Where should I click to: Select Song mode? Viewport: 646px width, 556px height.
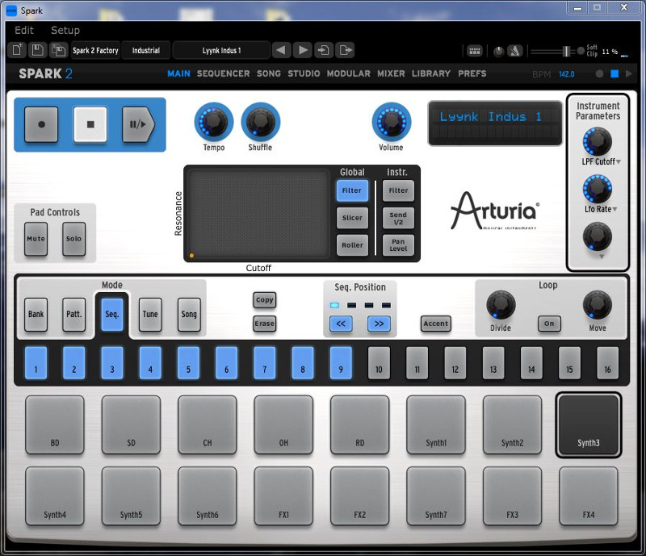pos(189,314)
